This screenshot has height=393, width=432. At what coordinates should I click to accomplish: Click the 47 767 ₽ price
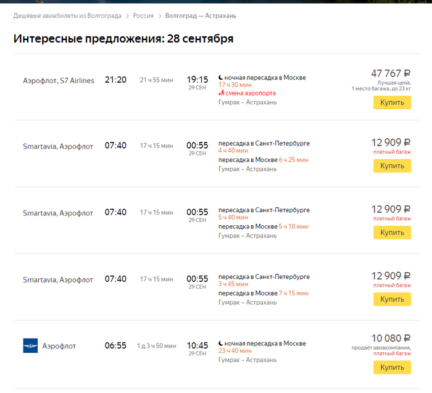point(390,73)
